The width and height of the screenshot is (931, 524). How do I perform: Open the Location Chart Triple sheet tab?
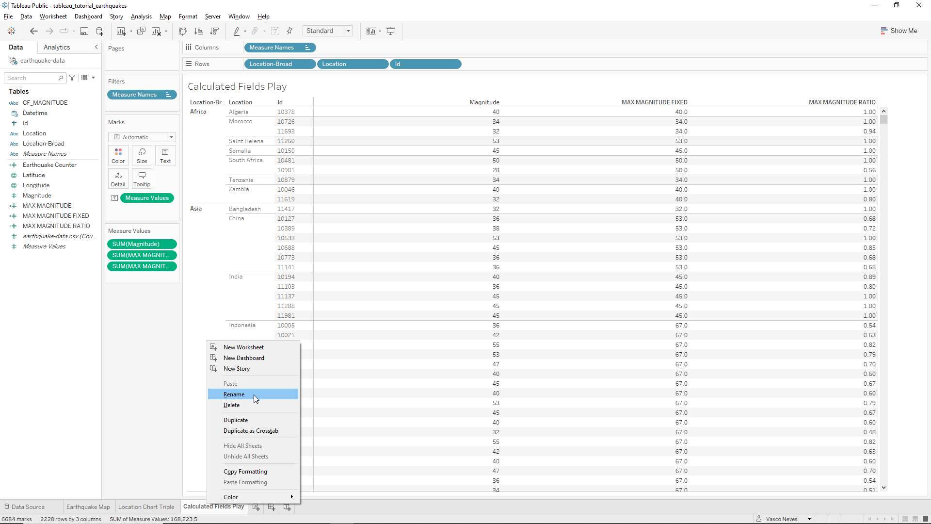coord(146,507)
